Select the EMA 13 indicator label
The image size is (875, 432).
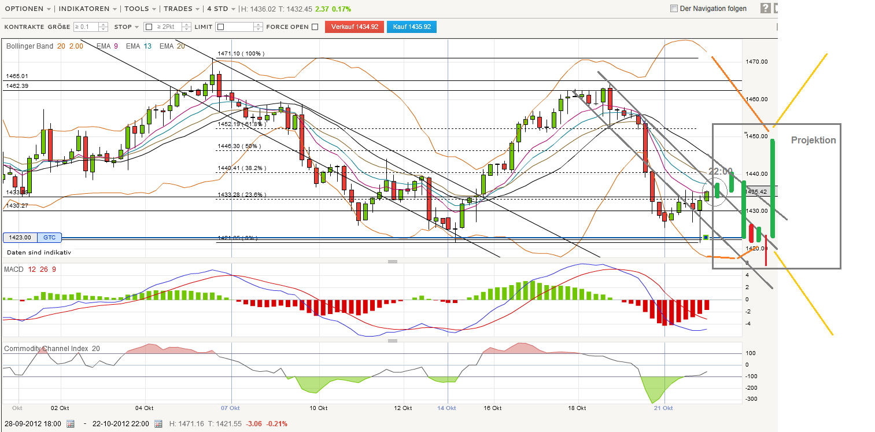coord(139,46)
